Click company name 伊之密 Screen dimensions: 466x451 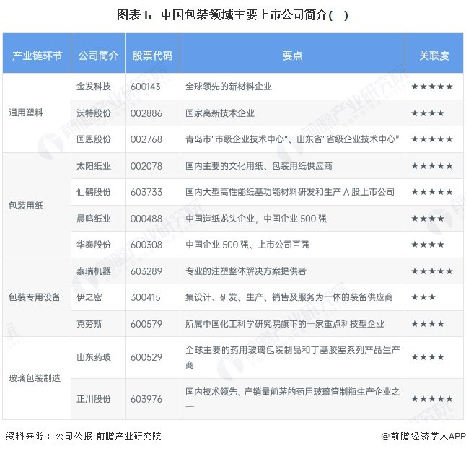coord(89,297)
